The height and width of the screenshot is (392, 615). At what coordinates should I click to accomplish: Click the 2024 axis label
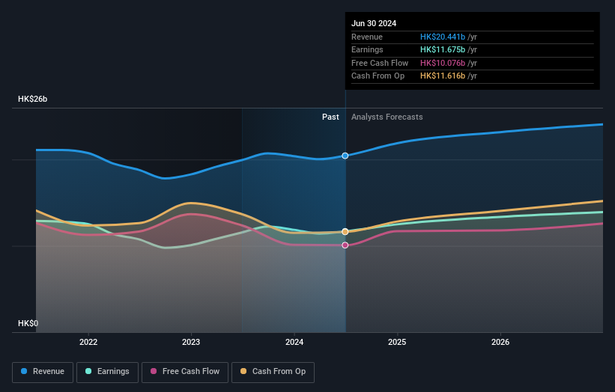294,342
